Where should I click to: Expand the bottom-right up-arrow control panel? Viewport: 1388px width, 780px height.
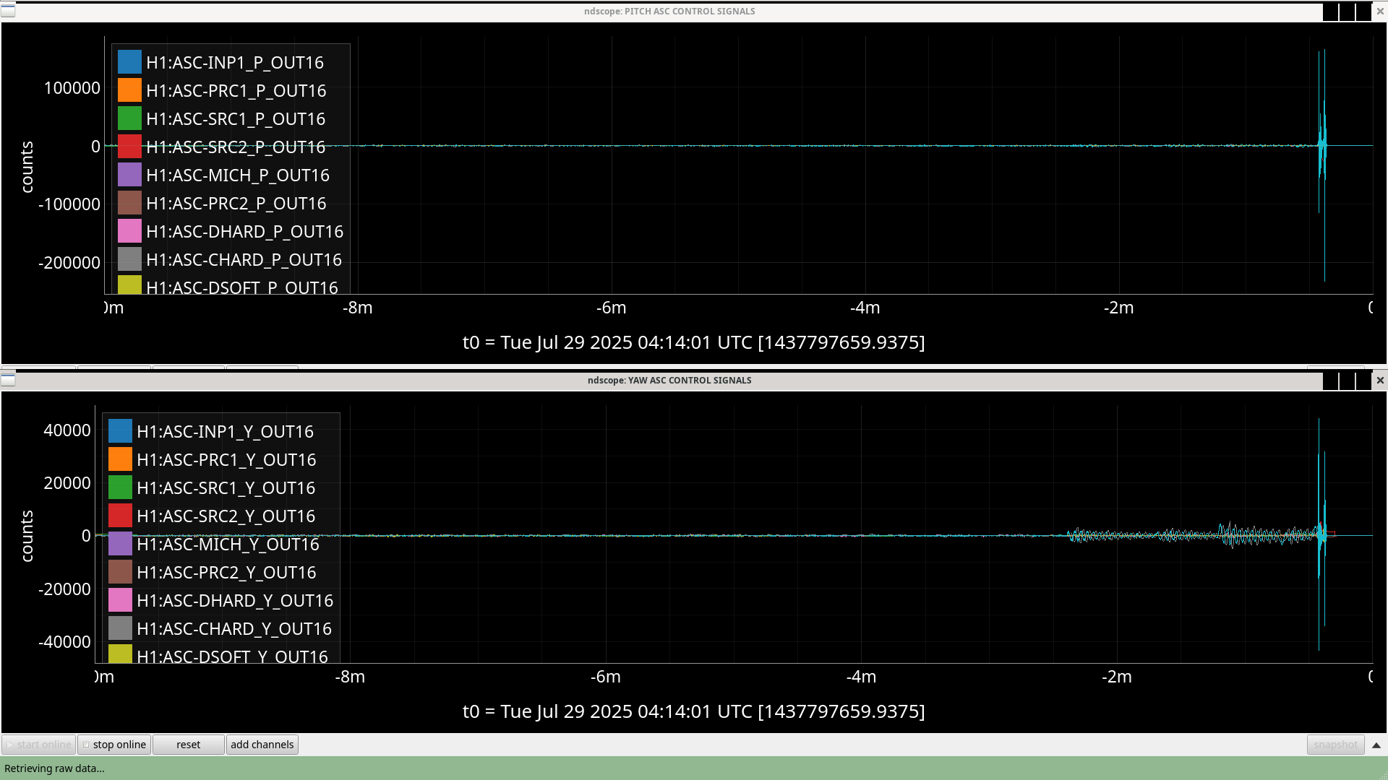(x=1376, y=745)
